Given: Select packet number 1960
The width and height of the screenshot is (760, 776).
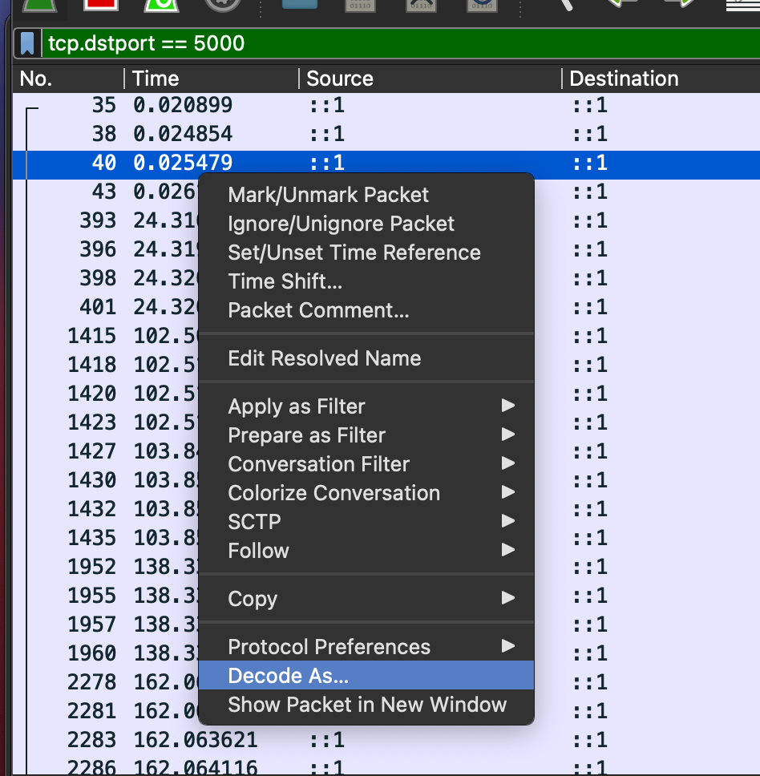Looking at the screenshot, I should (91, 653).
